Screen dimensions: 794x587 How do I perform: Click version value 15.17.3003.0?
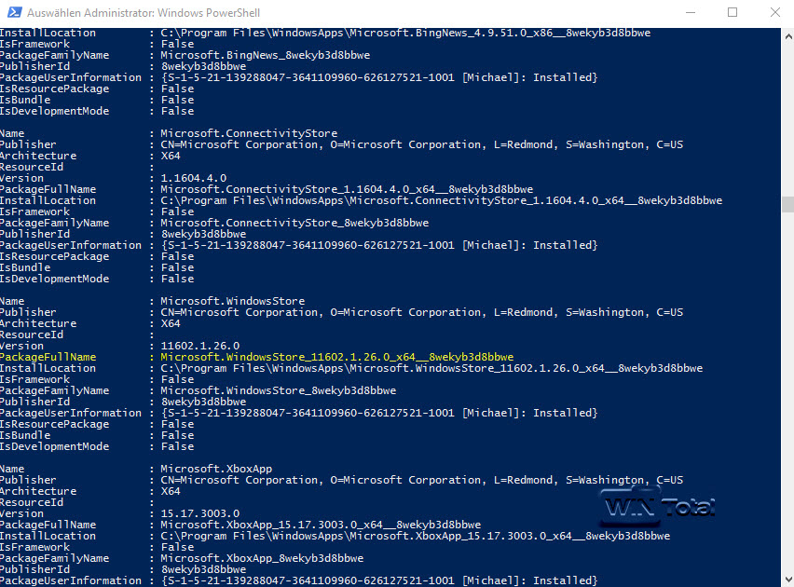pos(200,513)
